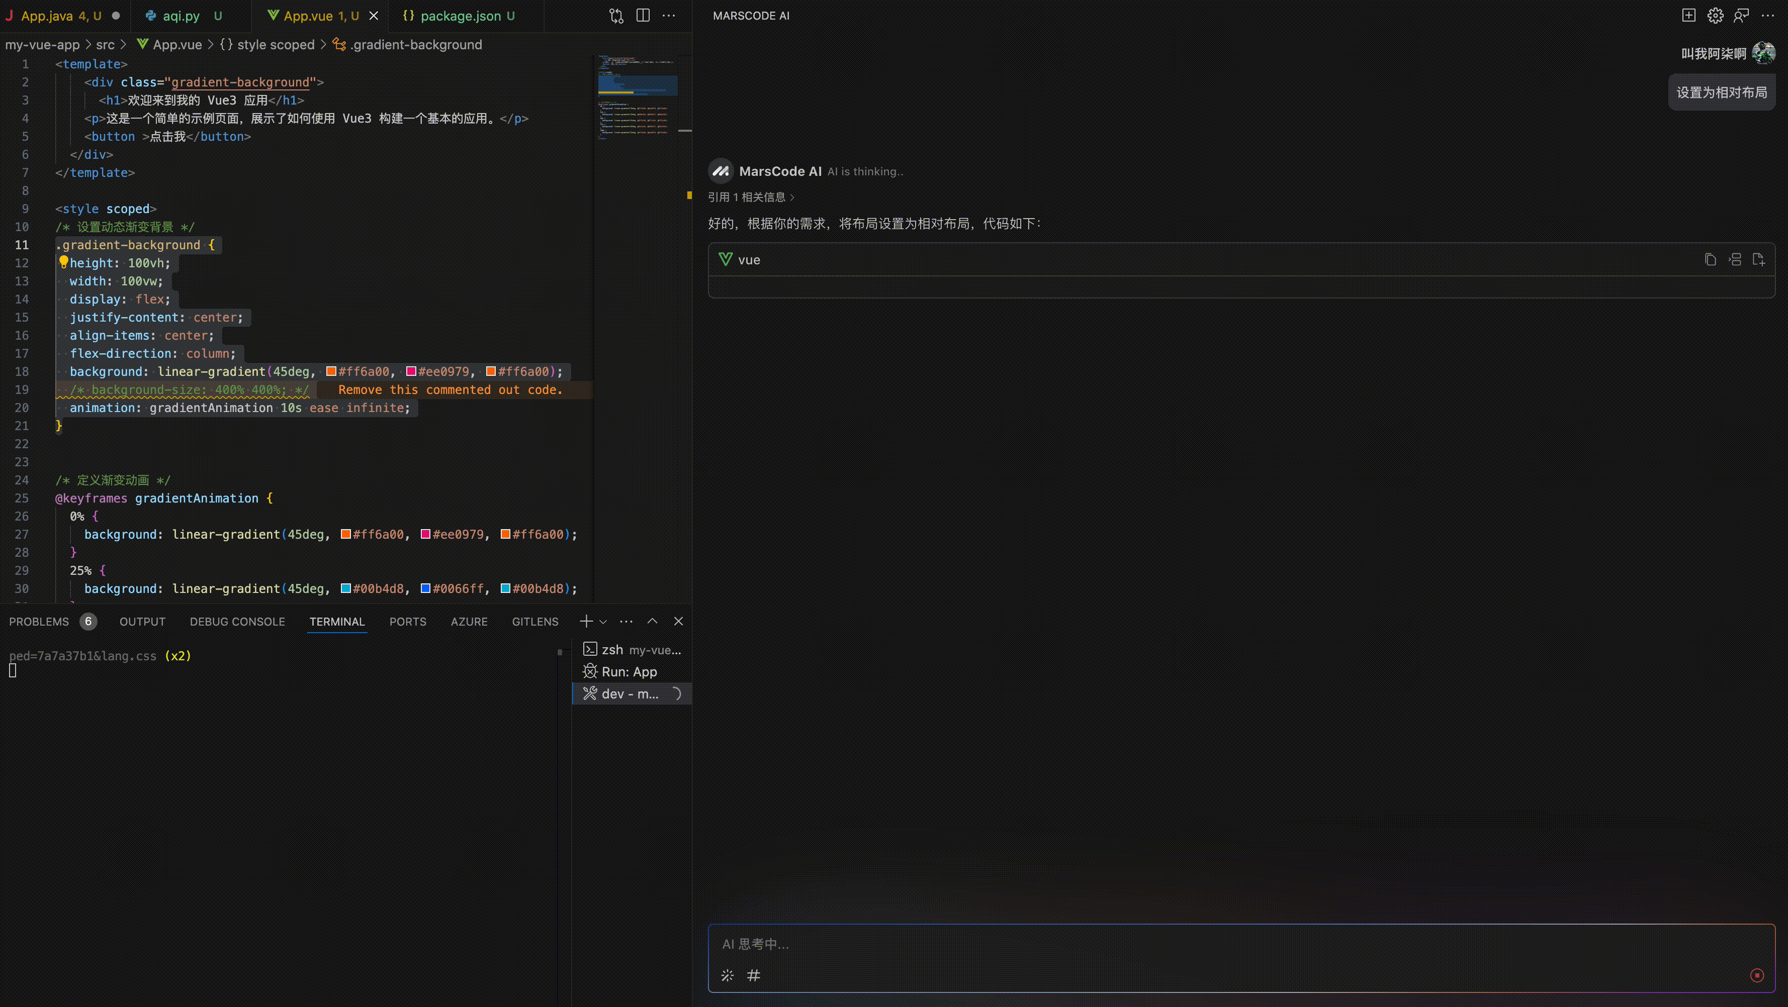This screenshot has width=1788, height=1007.
Task: Insert vue code block at cursor
Action: click(x=1735, y=259)
